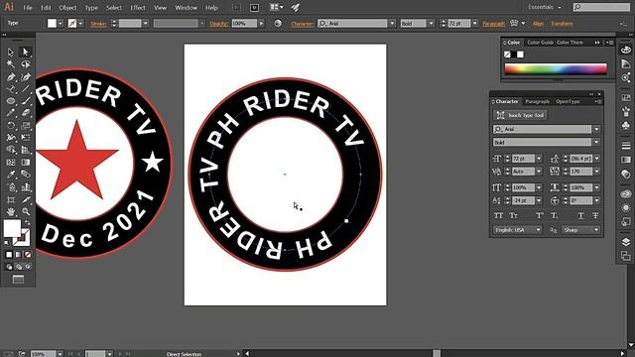Screen dimensions: 635x357
Task: Toggle Underline in Character panel
Action: (x=580, y=216)
